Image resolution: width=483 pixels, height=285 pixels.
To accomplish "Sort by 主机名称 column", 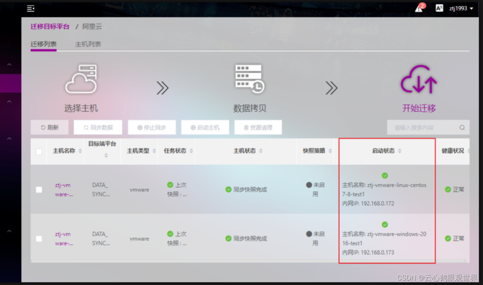I will pos(80,151).
